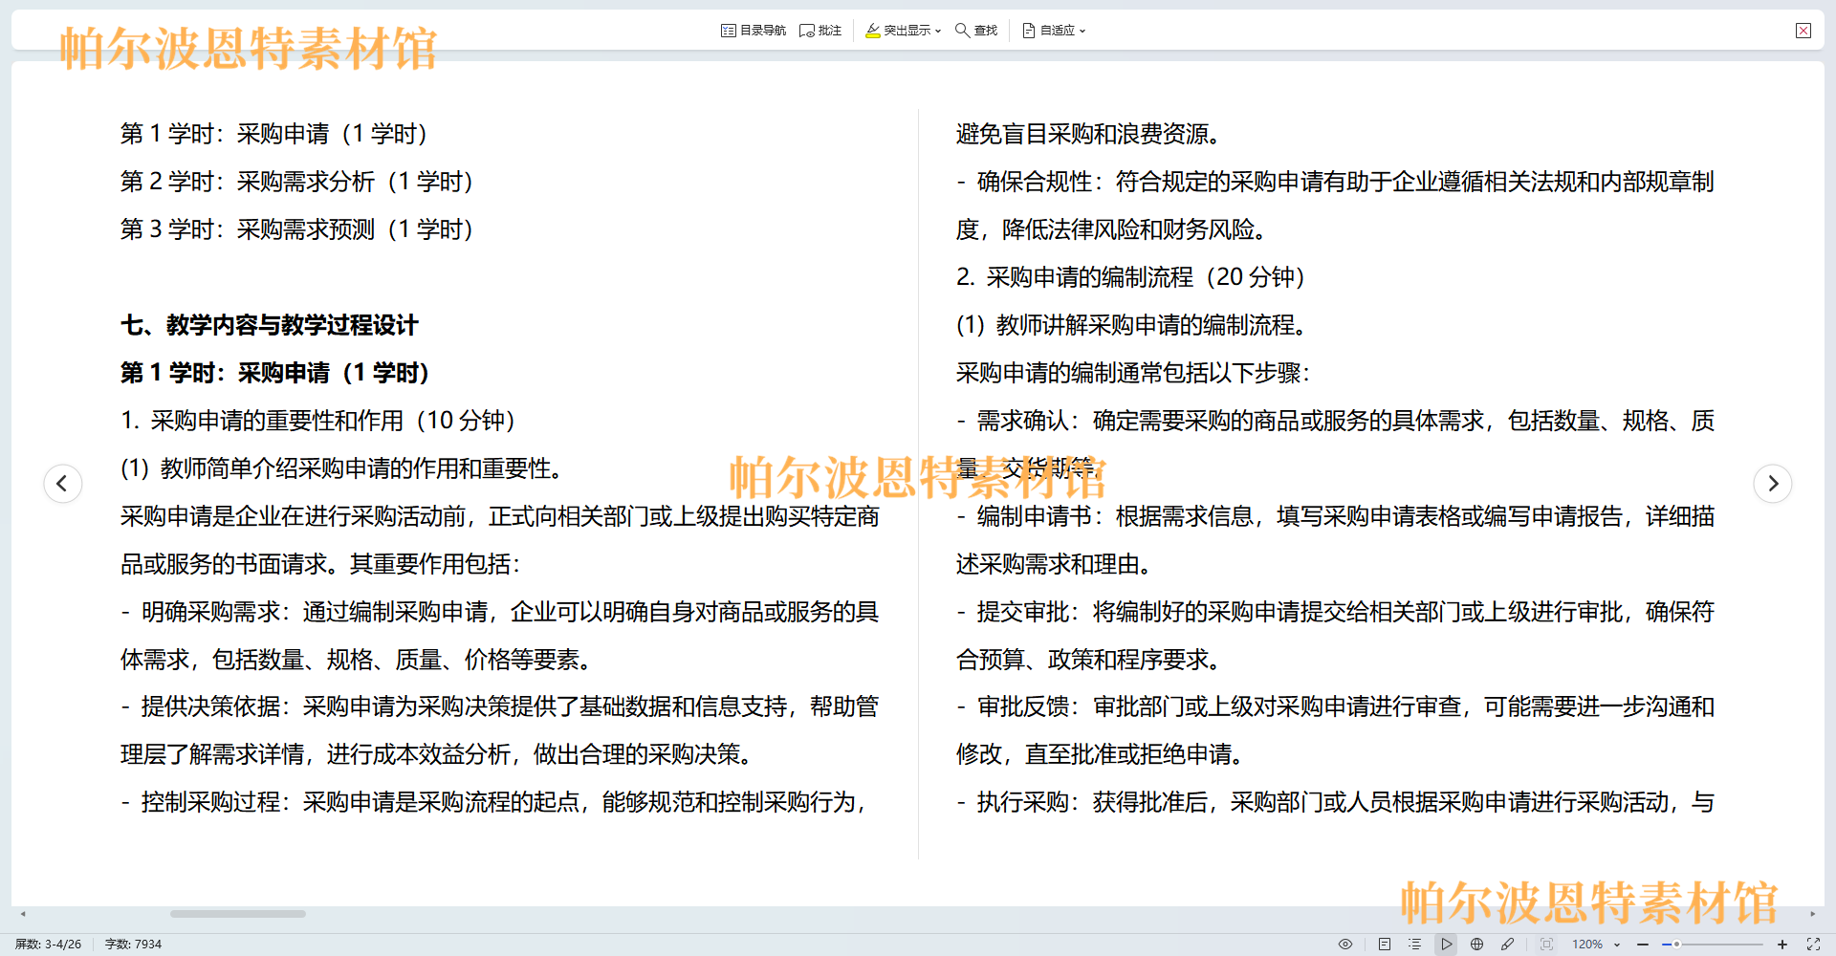Expand the 突出显示 dropdown arrow
Image resolution: width=1836 pixels, height=956 pixels.
click(938, 31)
